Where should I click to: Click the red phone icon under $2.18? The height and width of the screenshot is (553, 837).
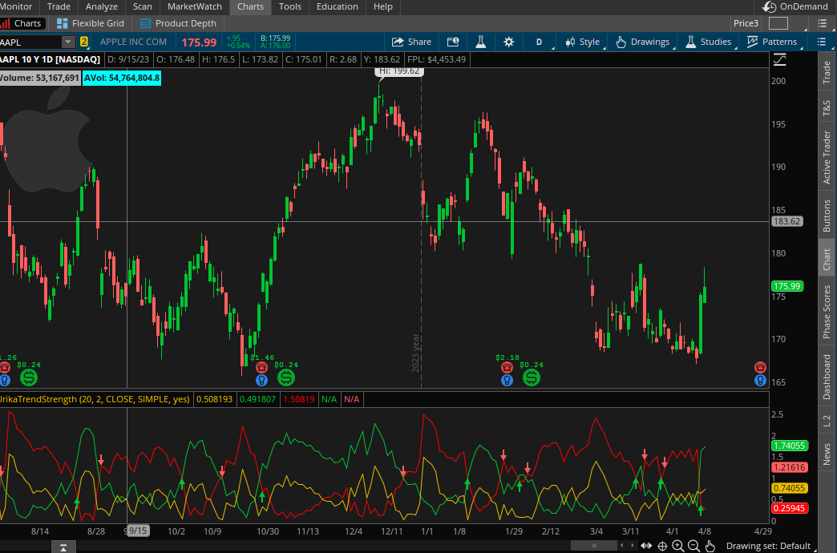507,367
